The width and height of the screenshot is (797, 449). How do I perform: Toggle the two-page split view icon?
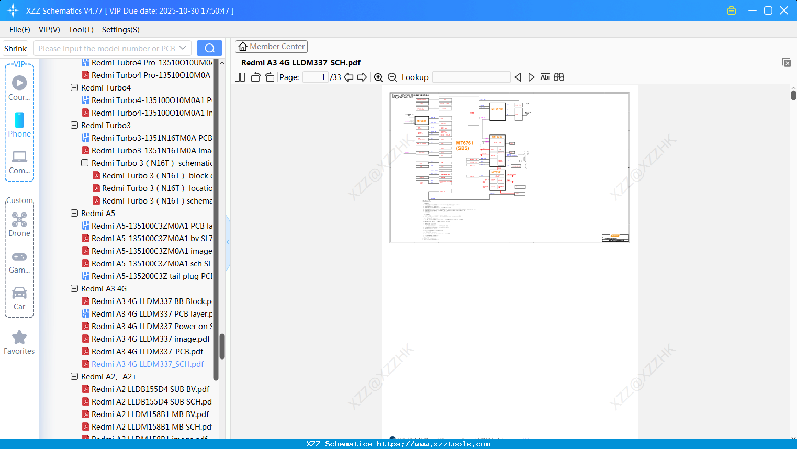[240, 77]
